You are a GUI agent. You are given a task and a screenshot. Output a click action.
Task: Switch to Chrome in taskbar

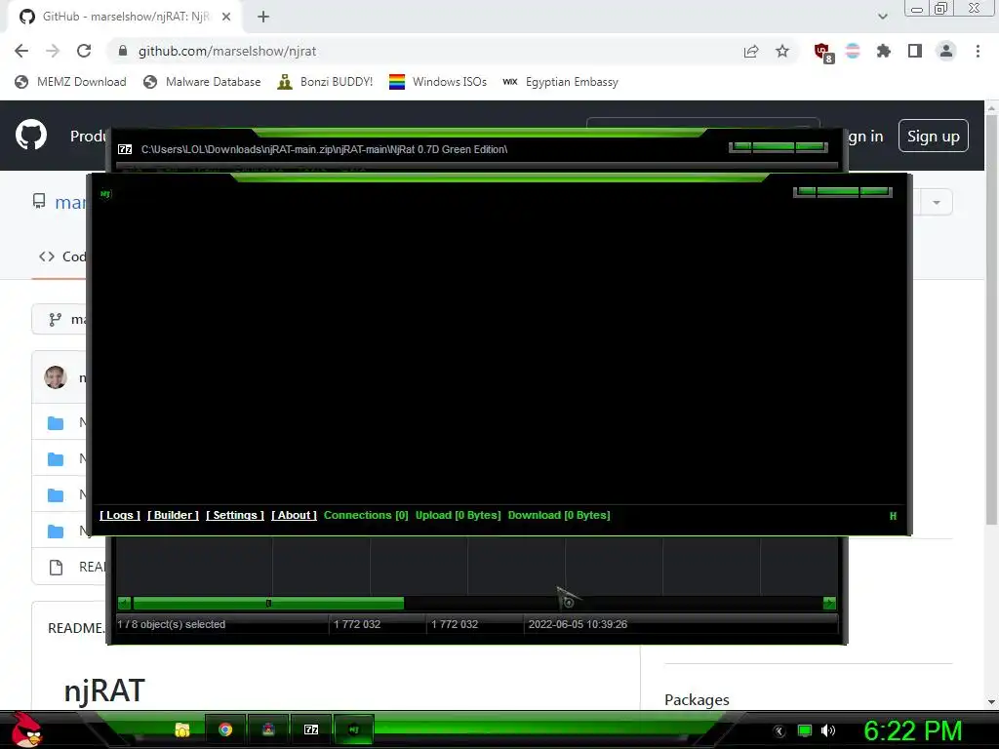click(225, 729)
